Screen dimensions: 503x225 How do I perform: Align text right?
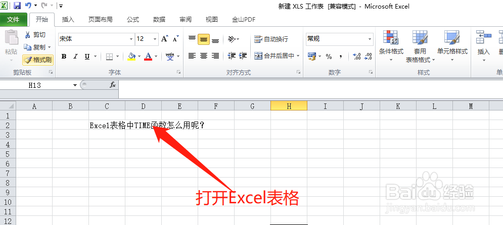coord(215,56)
